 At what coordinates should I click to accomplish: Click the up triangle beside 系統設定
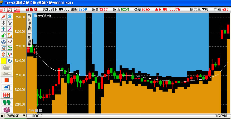(2, 116)
